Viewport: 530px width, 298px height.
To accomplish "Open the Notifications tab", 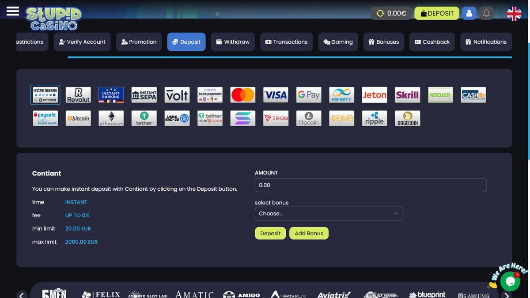I will (486, 42).
